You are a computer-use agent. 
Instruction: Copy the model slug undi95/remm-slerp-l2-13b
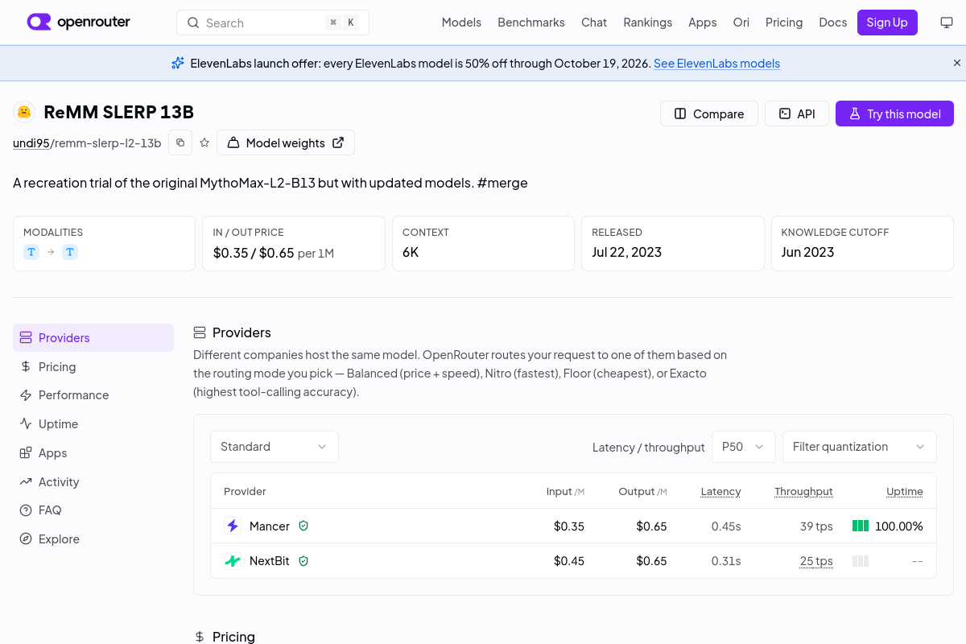[180, 142]
